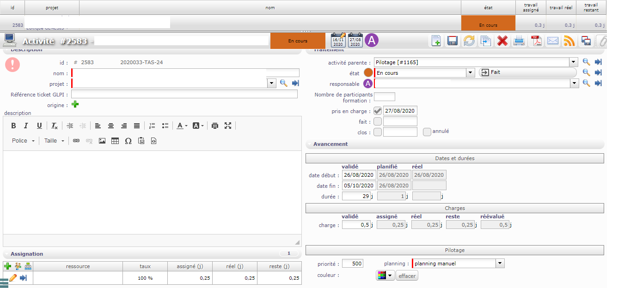Expand the 'planning manuel' dropdown
618x288 pixels.
tap(500, 264)
